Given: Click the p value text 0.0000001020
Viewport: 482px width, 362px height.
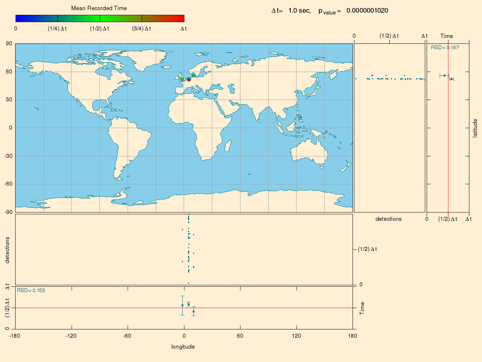Looking at the screenshot, I should tap(367, 10).
